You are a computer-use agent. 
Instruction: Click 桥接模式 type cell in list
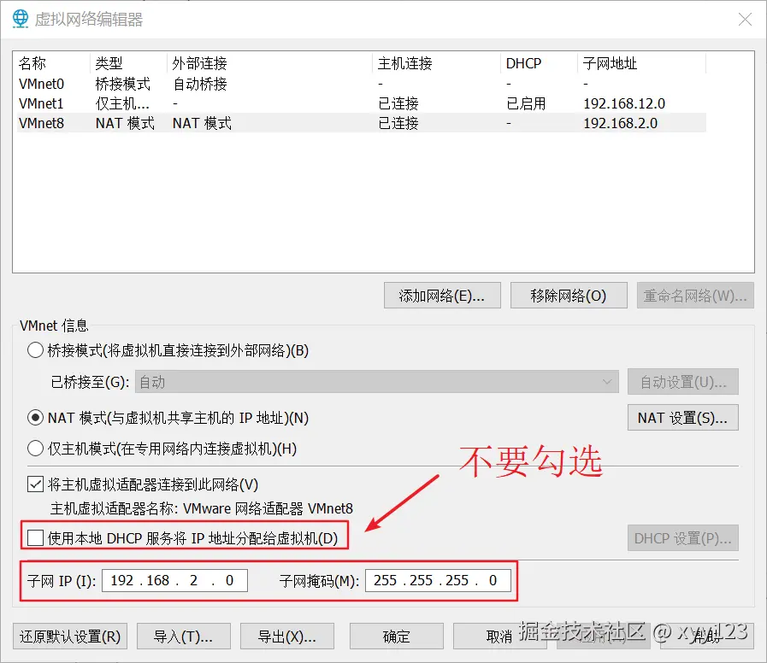tap(123, 84)
